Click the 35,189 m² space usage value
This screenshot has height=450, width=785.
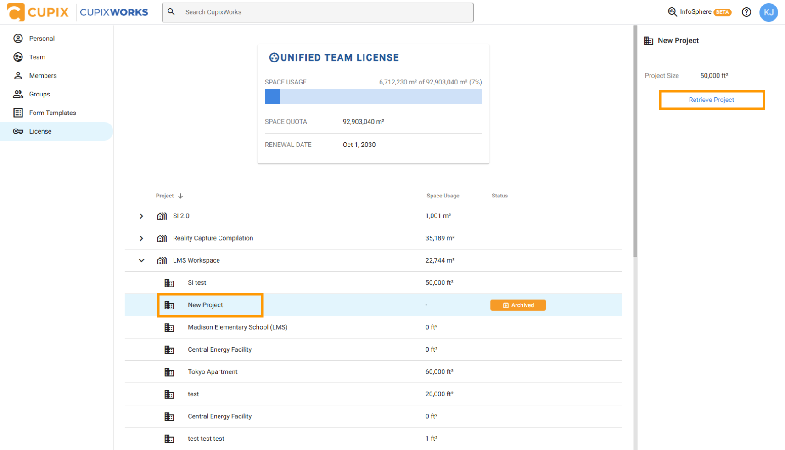click(x=440, y=238)
